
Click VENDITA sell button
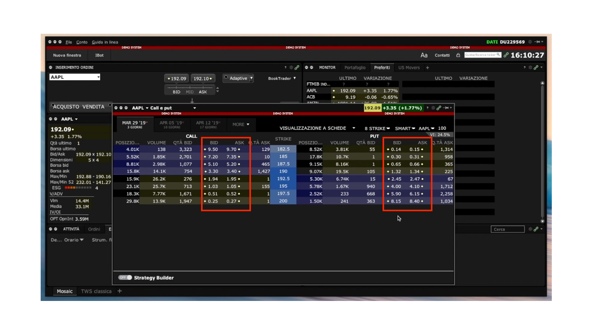[x=93, y=107]
